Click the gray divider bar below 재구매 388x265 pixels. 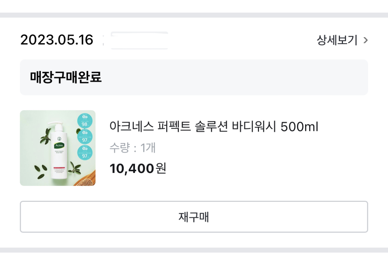pyautogui.click(x=194, y=250)
